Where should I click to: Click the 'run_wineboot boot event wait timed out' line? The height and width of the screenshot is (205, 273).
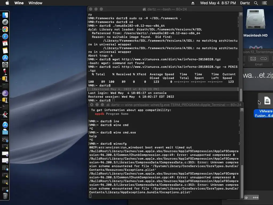click(140, 147)
